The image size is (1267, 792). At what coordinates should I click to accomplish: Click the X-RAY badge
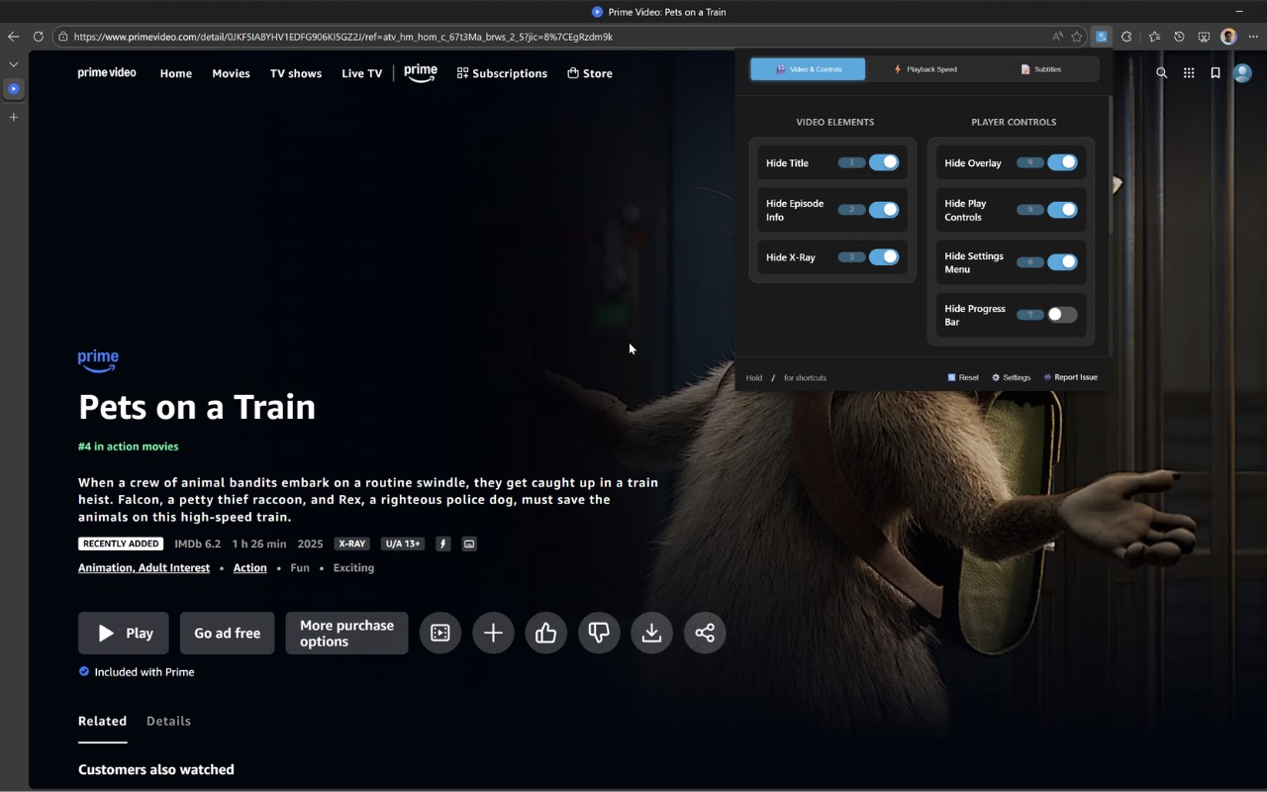[351, 544]
